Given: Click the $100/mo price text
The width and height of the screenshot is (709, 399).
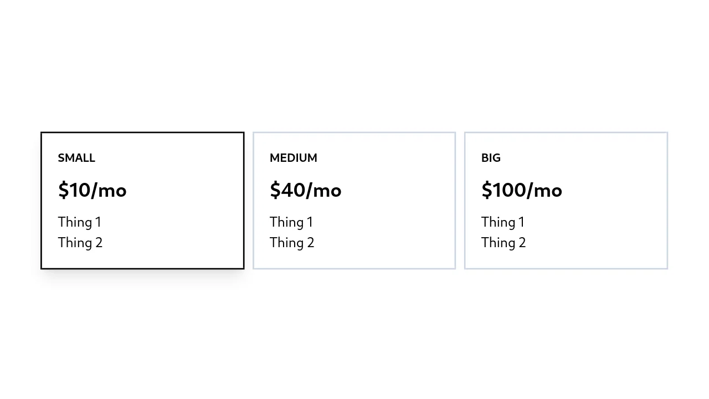Looking at the screenshot, I should coord(521,190).
